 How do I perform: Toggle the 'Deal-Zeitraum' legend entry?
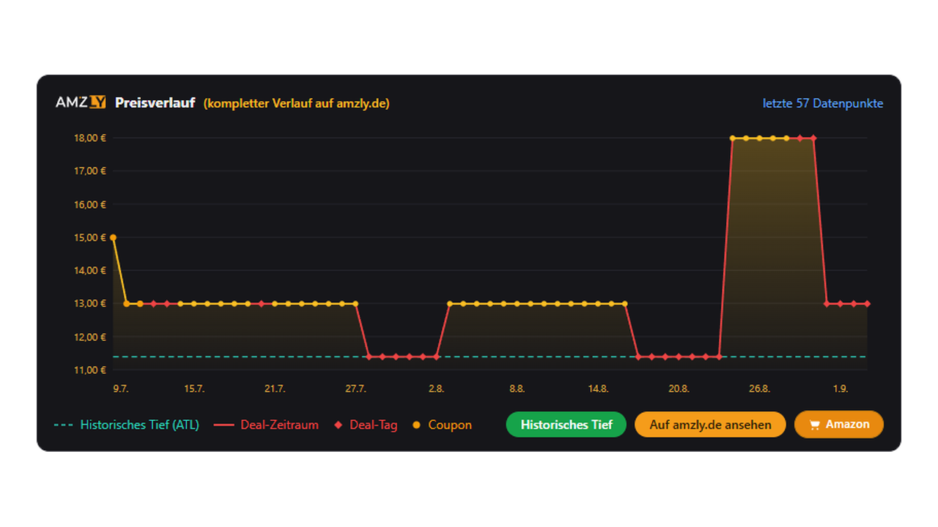267,425
